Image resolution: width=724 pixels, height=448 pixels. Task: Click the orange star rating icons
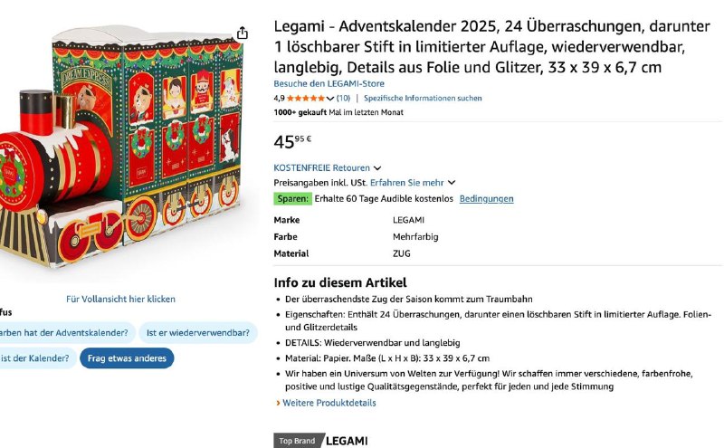coord(306,98)
